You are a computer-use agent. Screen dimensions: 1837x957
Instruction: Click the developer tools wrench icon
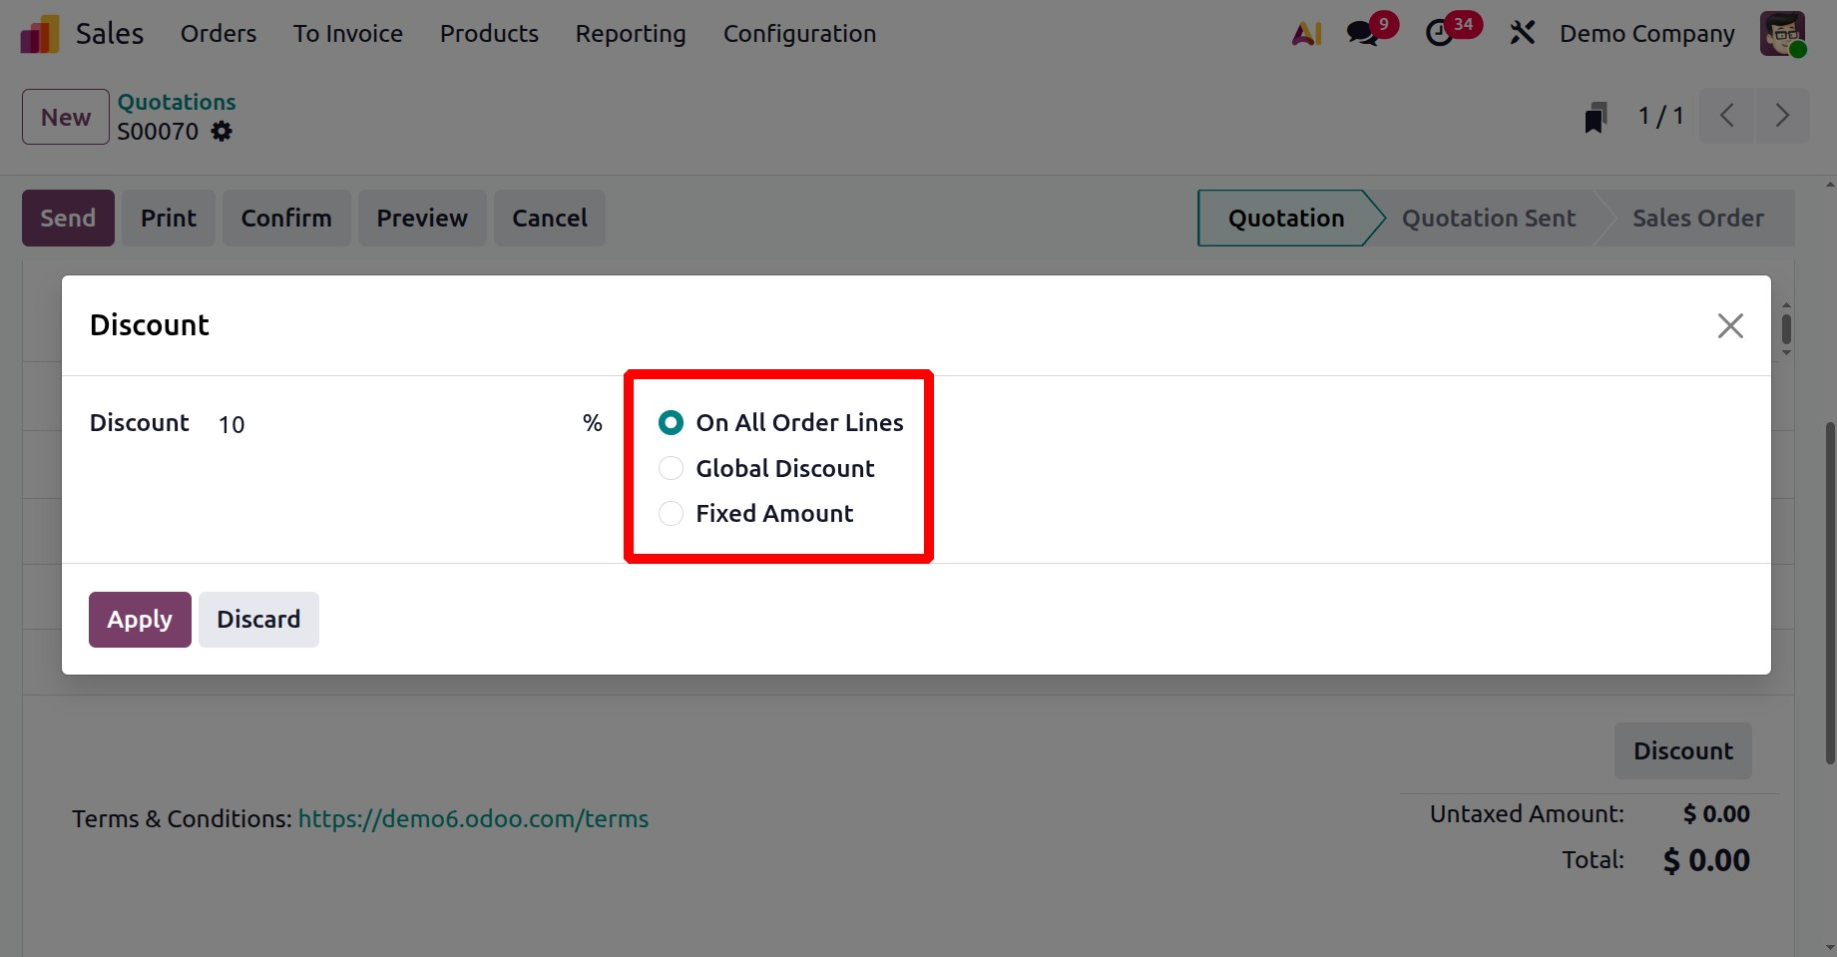[1522, 33]
